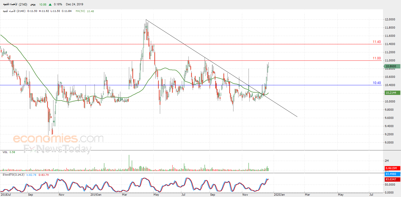Click the 12.0000 price axis label
This screenshot has height=197, width=401.
coord(390,20)
